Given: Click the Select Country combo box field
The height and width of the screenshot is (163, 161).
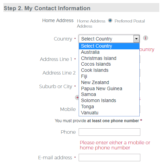Looking at the screenshot, I should (x=109, y=39).
